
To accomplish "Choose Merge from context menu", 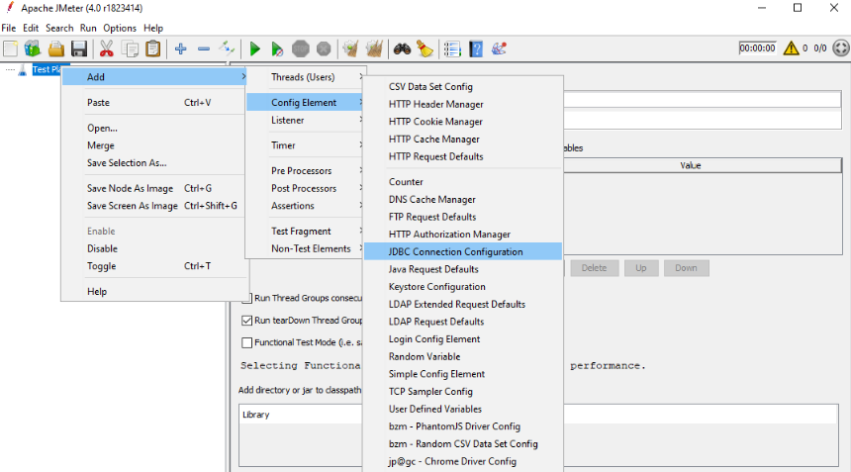I will coord(154,145).
